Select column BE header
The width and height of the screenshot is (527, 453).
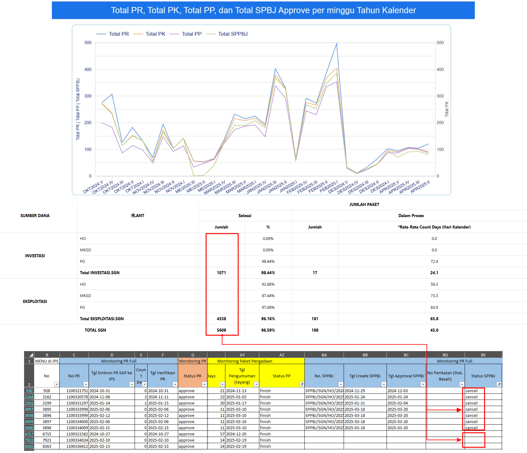(x=483, y=355)
